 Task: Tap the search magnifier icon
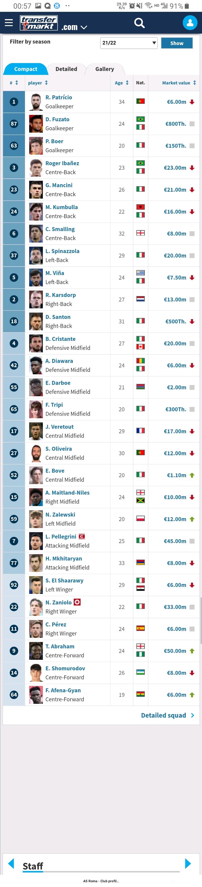[139, 23]
